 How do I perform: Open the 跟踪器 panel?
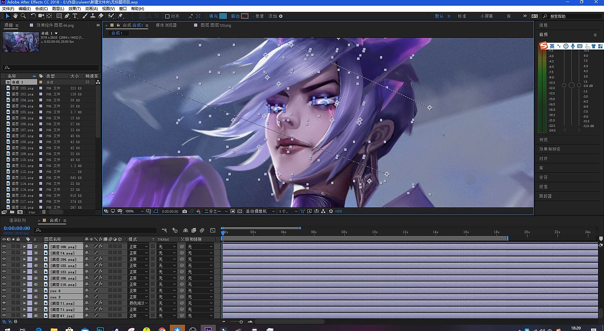pyautogui.click(x=545, y=196)
